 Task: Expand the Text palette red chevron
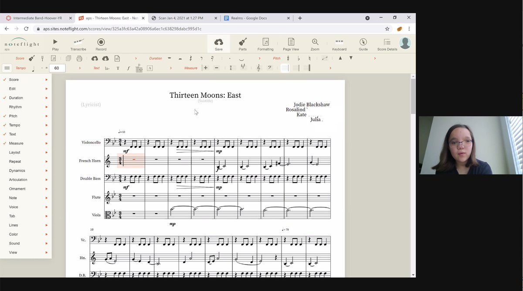click(x=171, y=68)
